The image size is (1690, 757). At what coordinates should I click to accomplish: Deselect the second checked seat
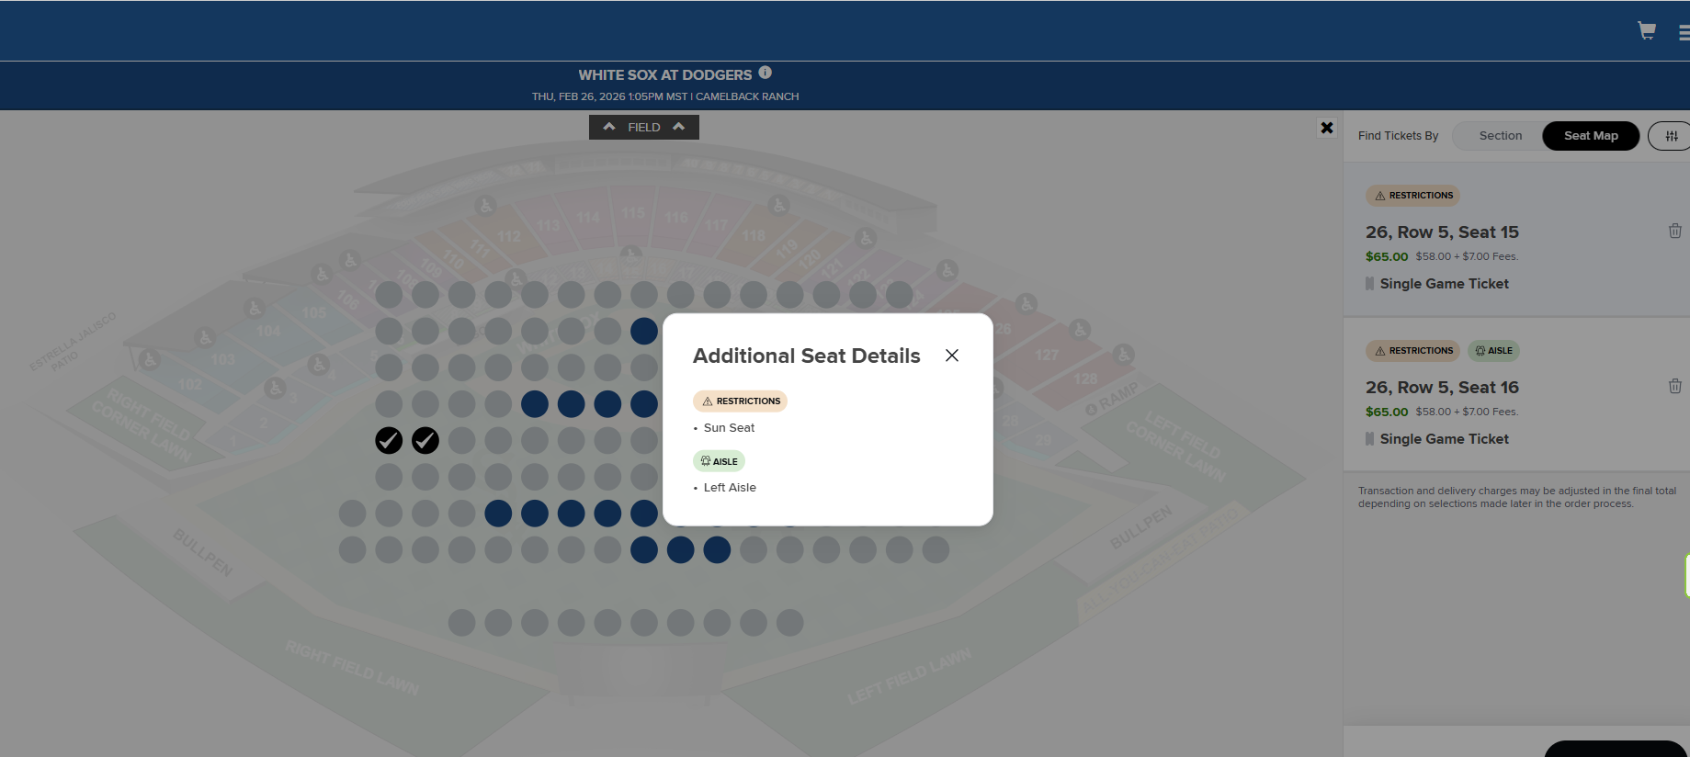coord(425,441)
